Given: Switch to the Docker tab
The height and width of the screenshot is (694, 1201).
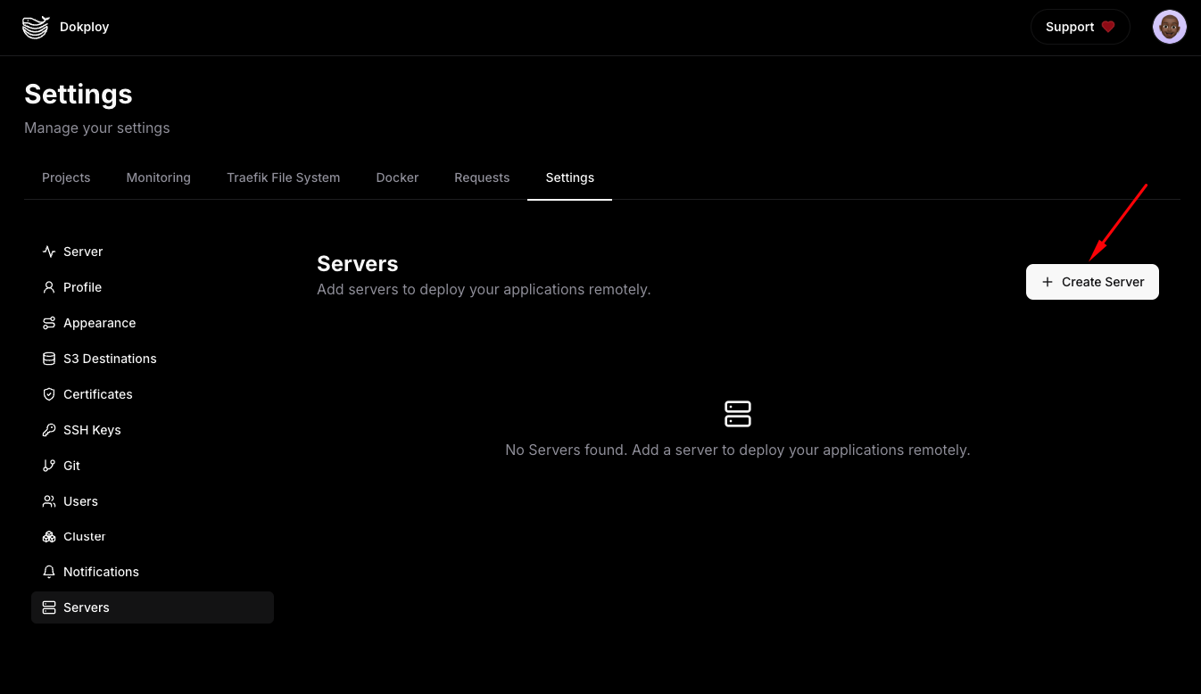Looking at the screenshot, I should (397, 178).
